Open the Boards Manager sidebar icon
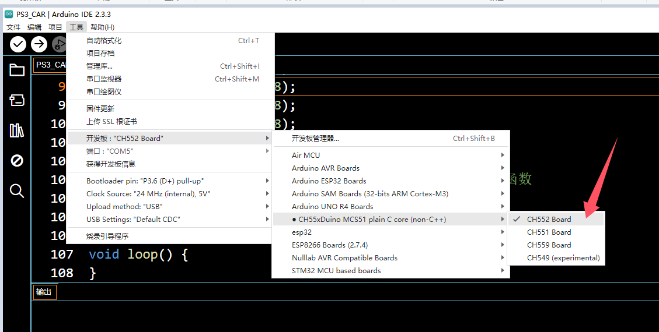 (17, 100)
